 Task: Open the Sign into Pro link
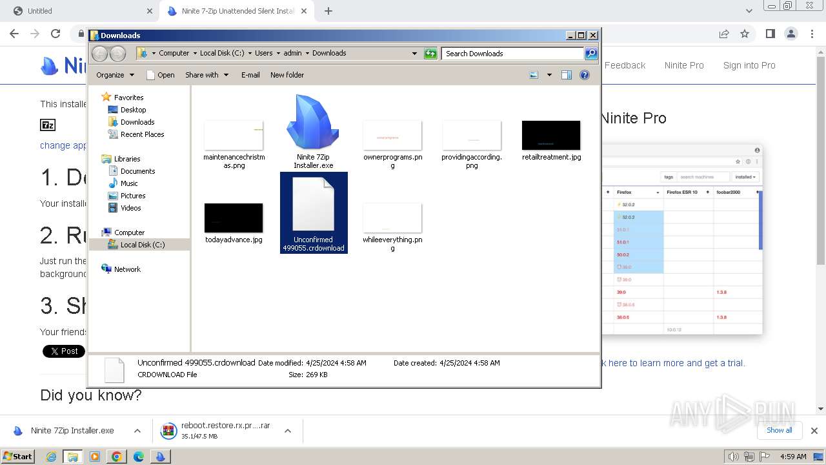(749, 65)
